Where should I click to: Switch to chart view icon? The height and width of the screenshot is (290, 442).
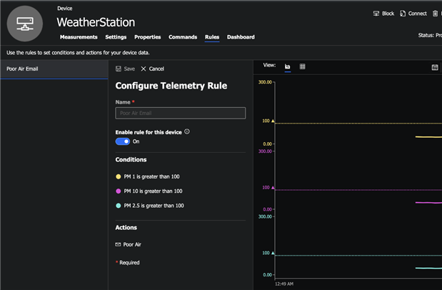click(x=287, y=66)
